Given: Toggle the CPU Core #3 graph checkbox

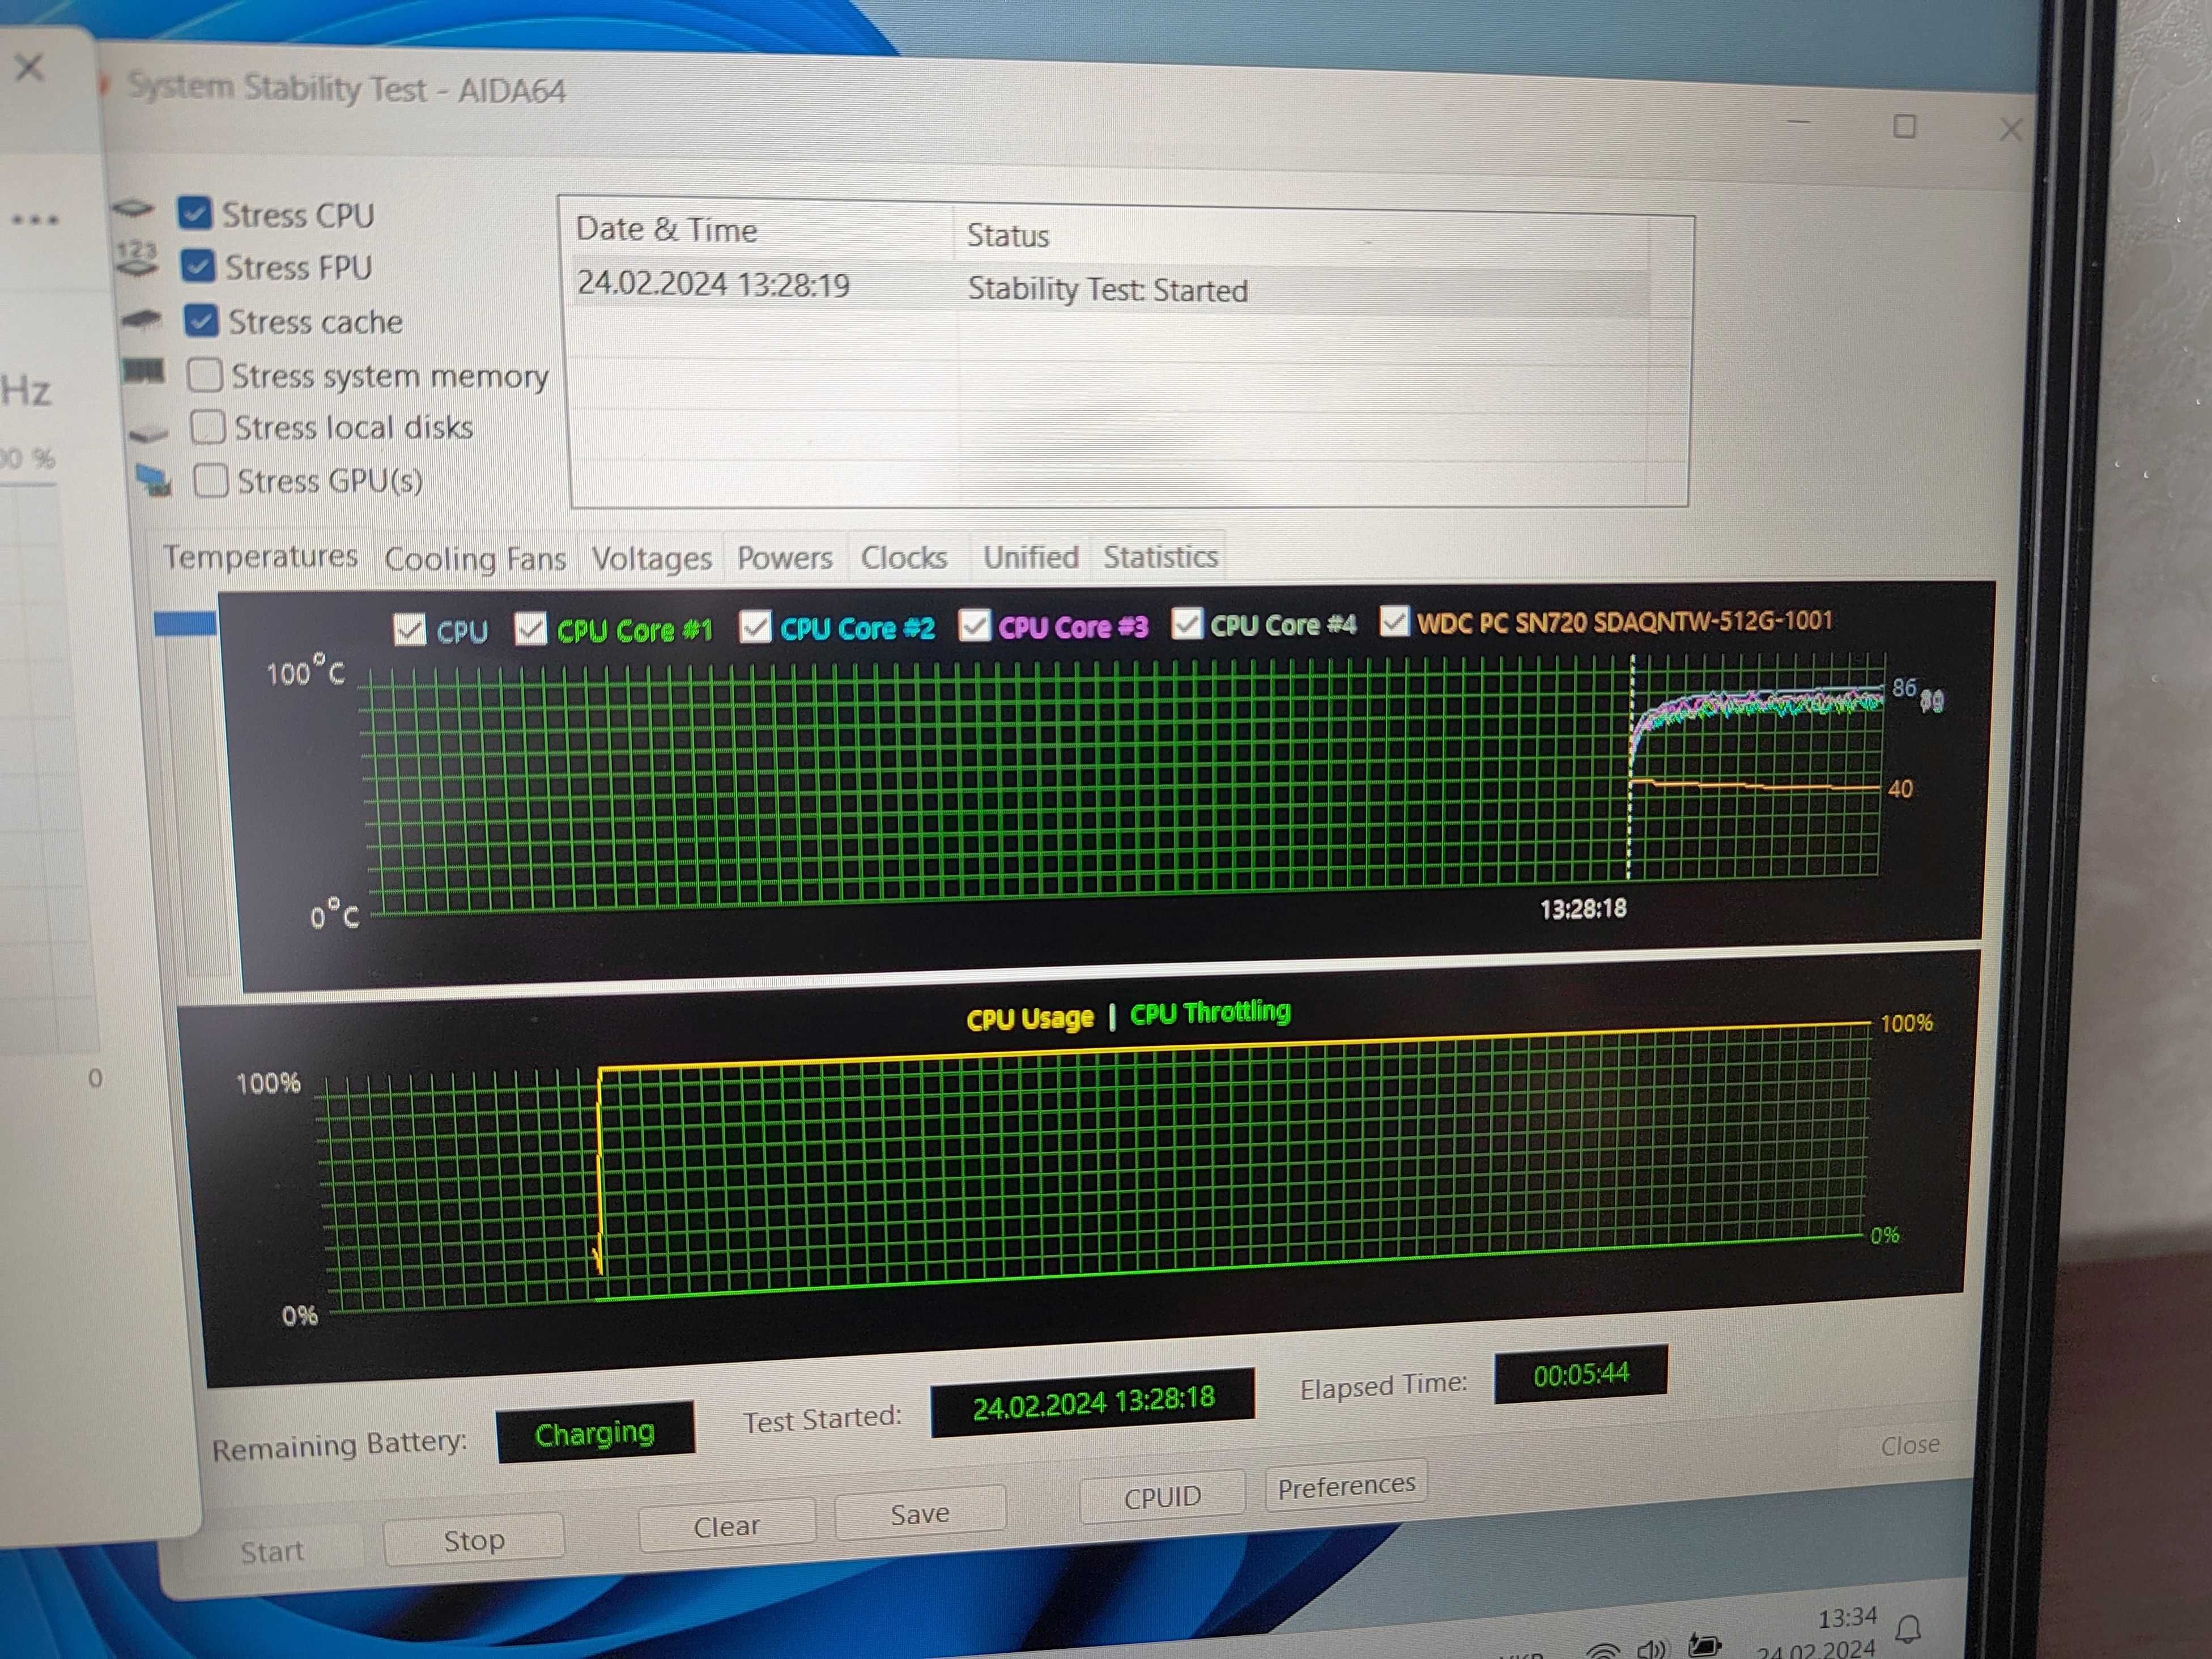Looking at the screenshot, I should pos(974,625).
